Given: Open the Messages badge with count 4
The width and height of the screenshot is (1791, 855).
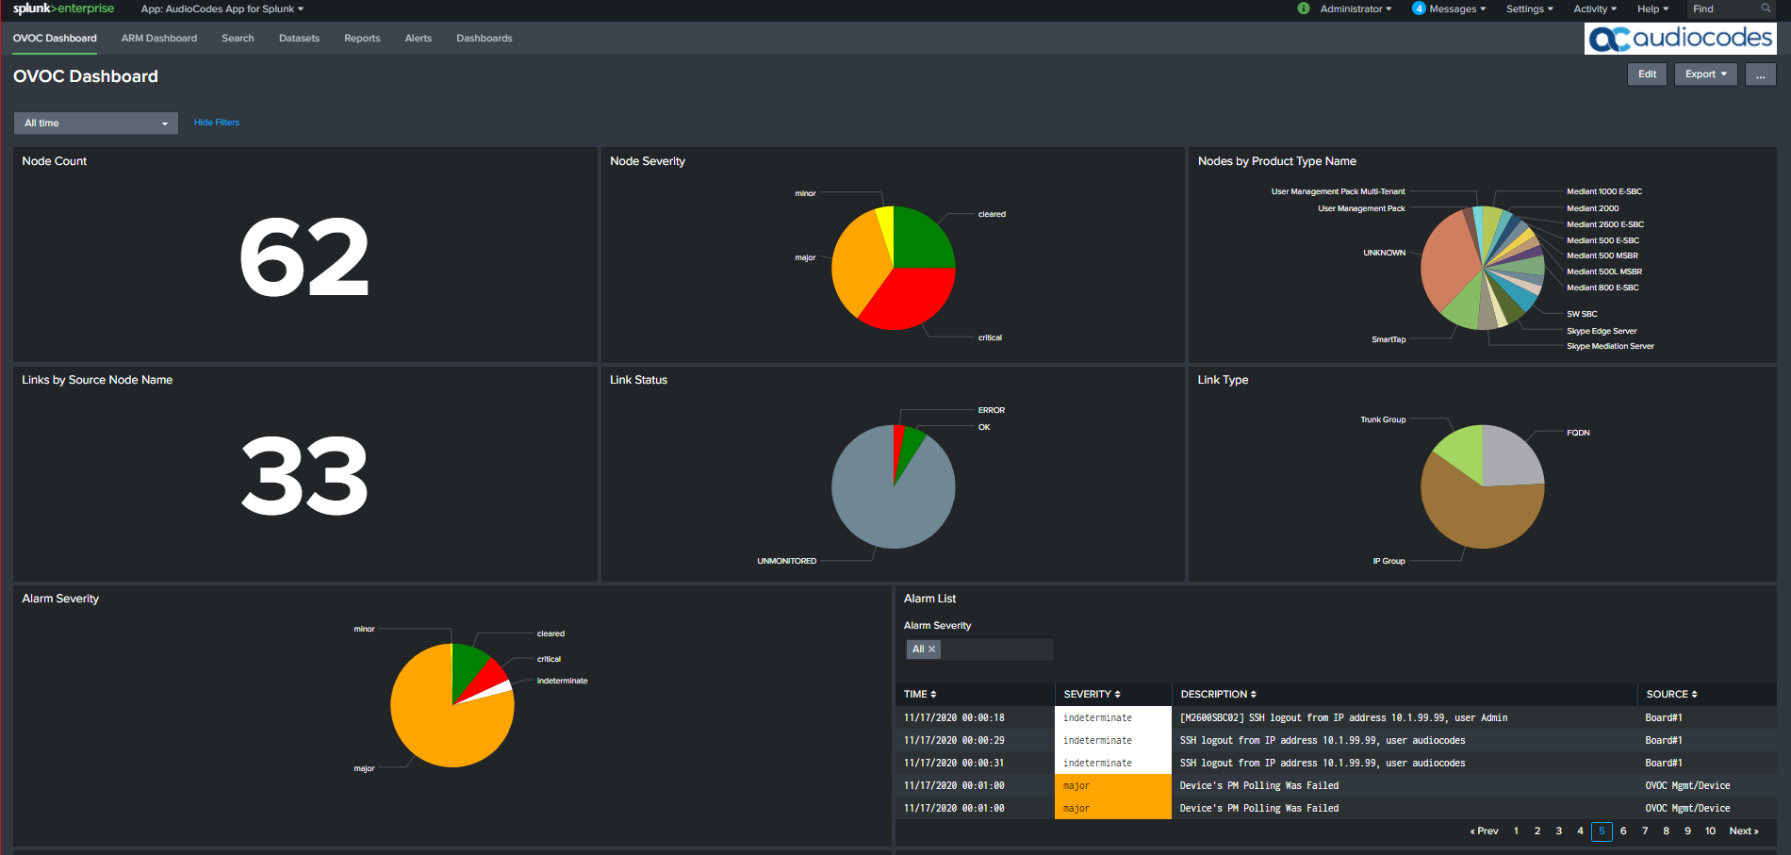Looking at the screenshot, I should pos(1419,8).
